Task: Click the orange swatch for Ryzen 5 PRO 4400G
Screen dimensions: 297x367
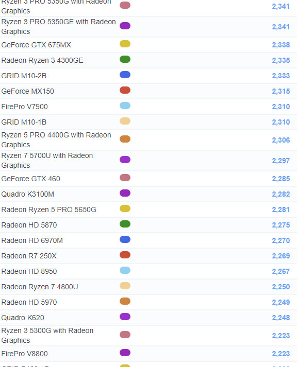Action: (125, 139)
